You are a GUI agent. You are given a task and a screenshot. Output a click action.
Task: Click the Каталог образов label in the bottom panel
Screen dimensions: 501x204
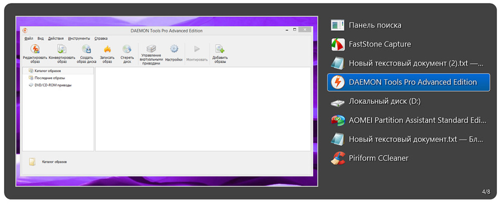pyautogui.click(x=54, y=162)
